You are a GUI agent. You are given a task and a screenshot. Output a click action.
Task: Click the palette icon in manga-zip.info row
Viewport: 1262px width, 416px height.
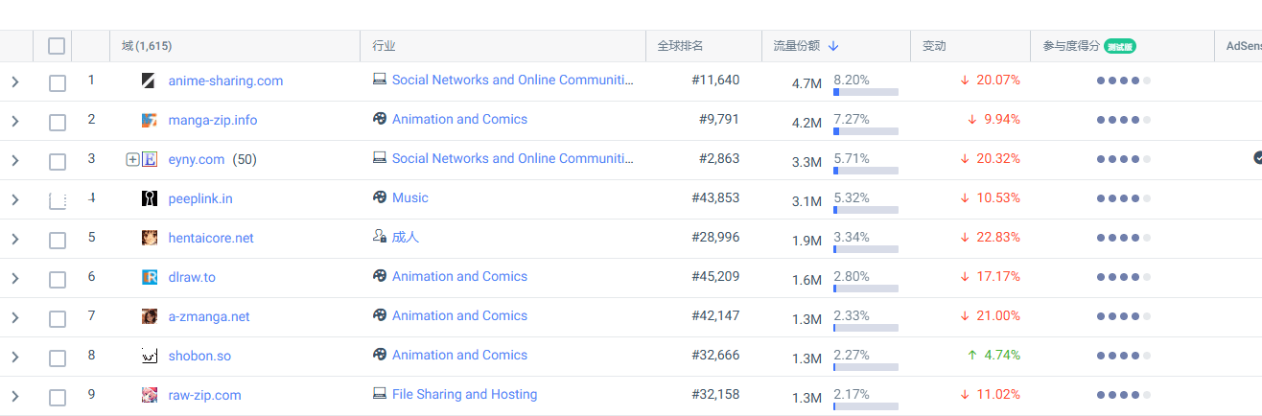pos(380,119)
